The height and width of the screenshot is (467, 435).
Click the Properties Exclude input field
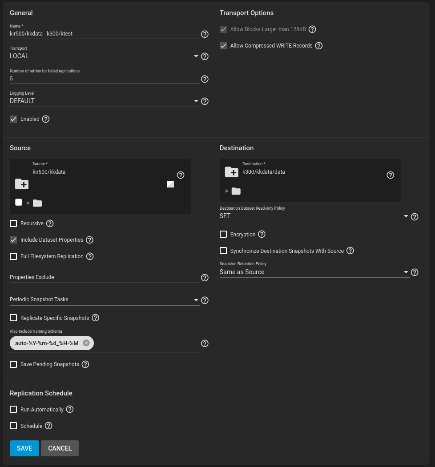click(105, 277)
